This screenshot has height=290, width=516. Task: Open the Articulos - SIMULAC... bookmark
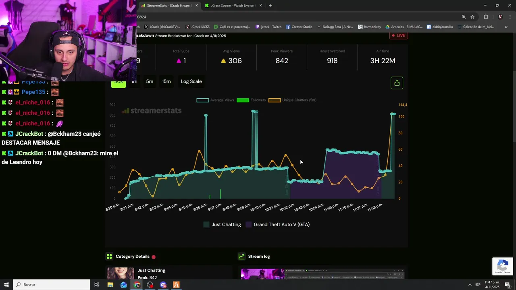(x=404, y=27)
